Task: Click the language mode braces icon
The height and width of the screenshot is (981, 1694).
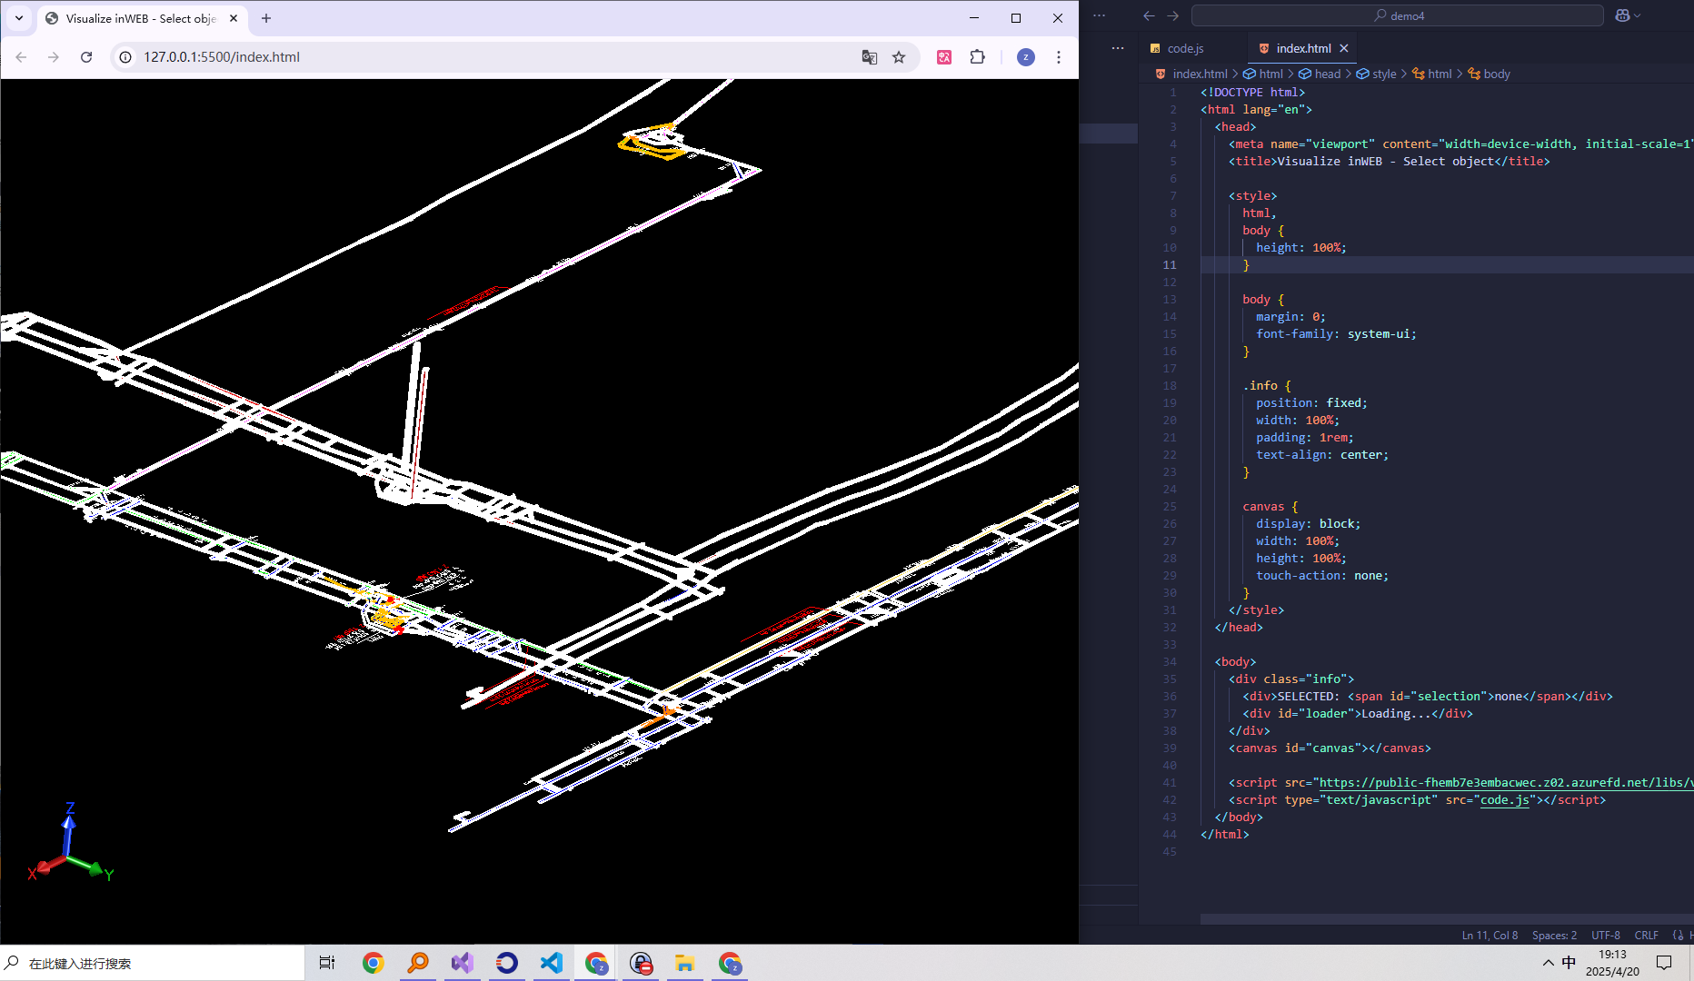Action: 1678,935
